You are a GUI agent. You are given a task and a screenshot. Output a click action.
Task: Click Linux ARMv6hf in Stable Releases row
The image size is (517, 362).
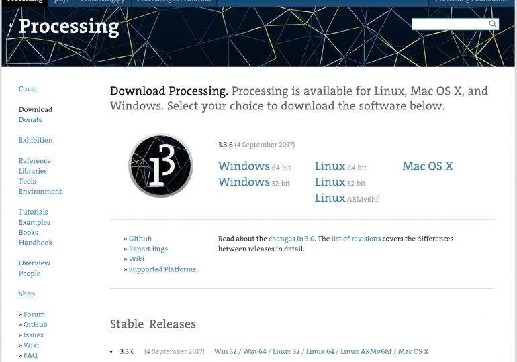pyautogui.click(x=367, y=351)
